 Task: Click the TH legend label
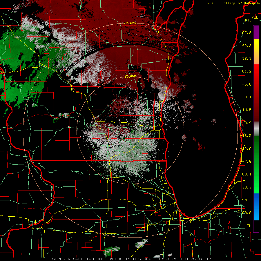[249, 226]
